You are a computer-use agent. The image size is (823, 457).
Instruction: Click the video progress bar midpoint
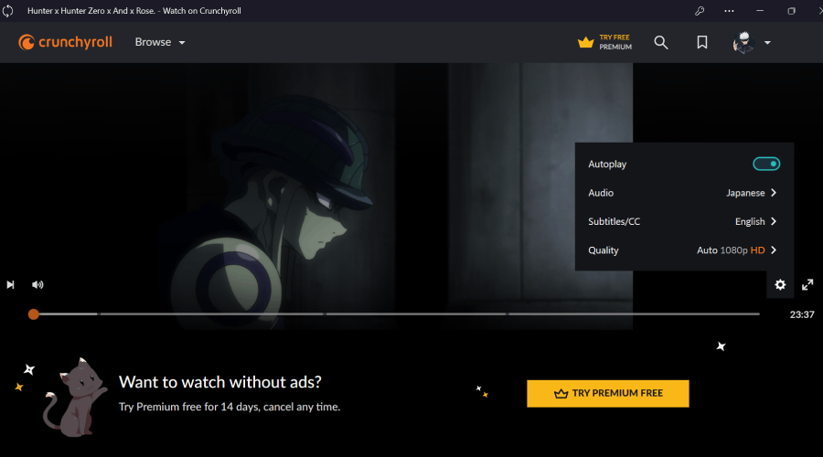click(396, 314)
